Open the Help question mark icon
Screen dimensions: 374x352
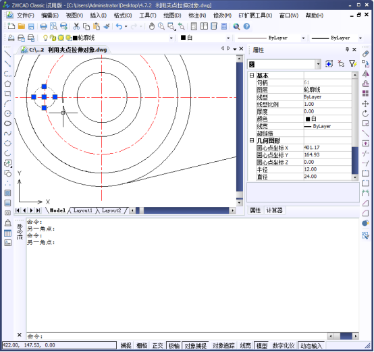coord(246,26)
